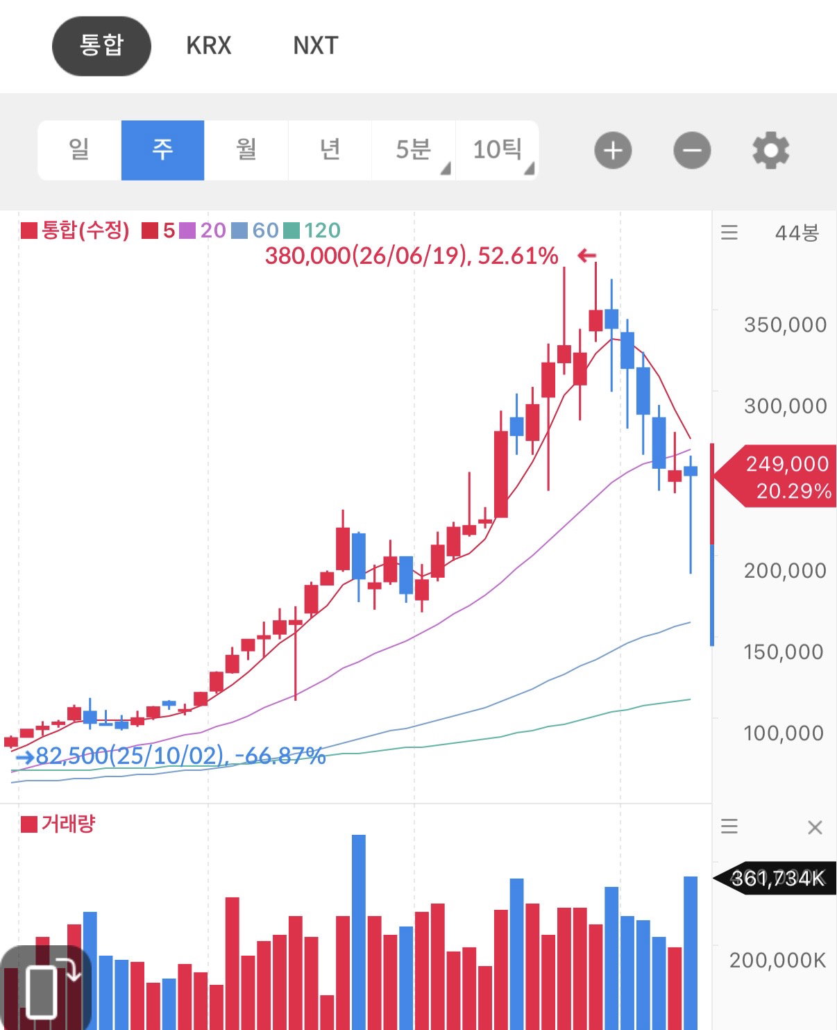The height and width of the screenshot is (1030, 837).
Task: Select the 월 monthly chart tab
Action: pyautogui.click(x=246, y=150)
